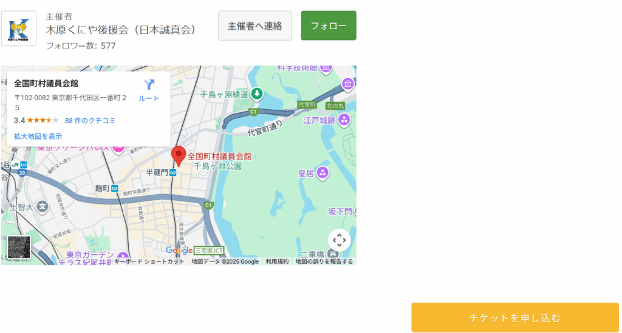Click the 江戸城跡 purple landmark icon
The height and width of the screenshot is (333, 622).
point(344,120)
